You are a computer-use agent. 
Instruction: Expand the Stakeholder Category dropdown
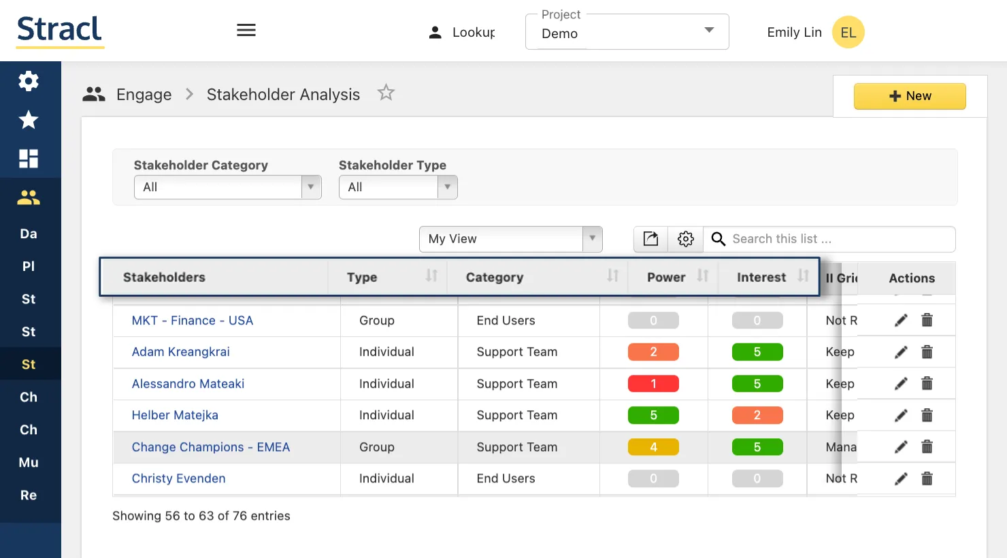coord(227,187)
